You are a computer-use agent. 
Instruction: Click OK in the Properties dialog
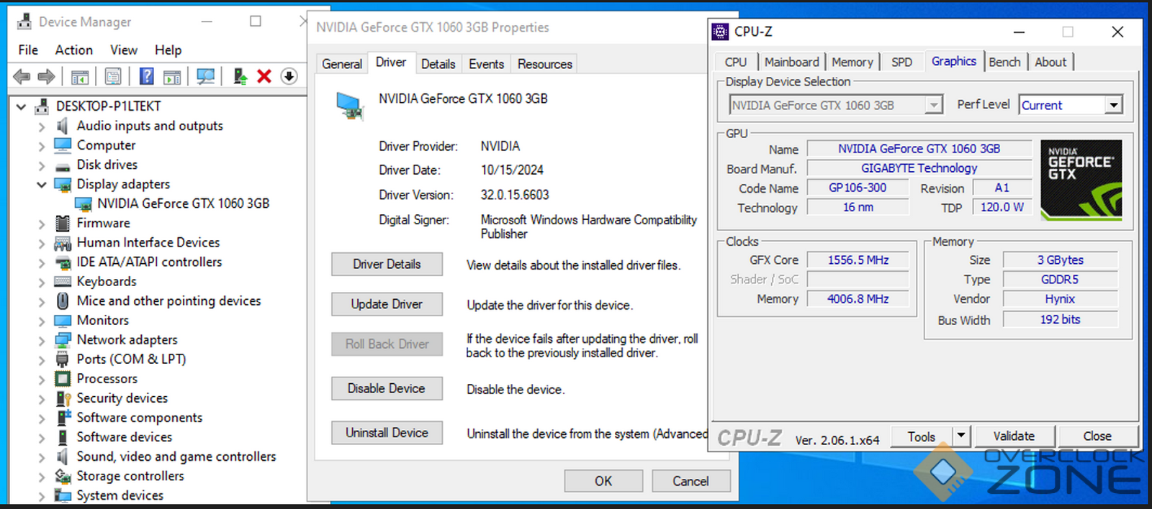[x=603, y=481]
